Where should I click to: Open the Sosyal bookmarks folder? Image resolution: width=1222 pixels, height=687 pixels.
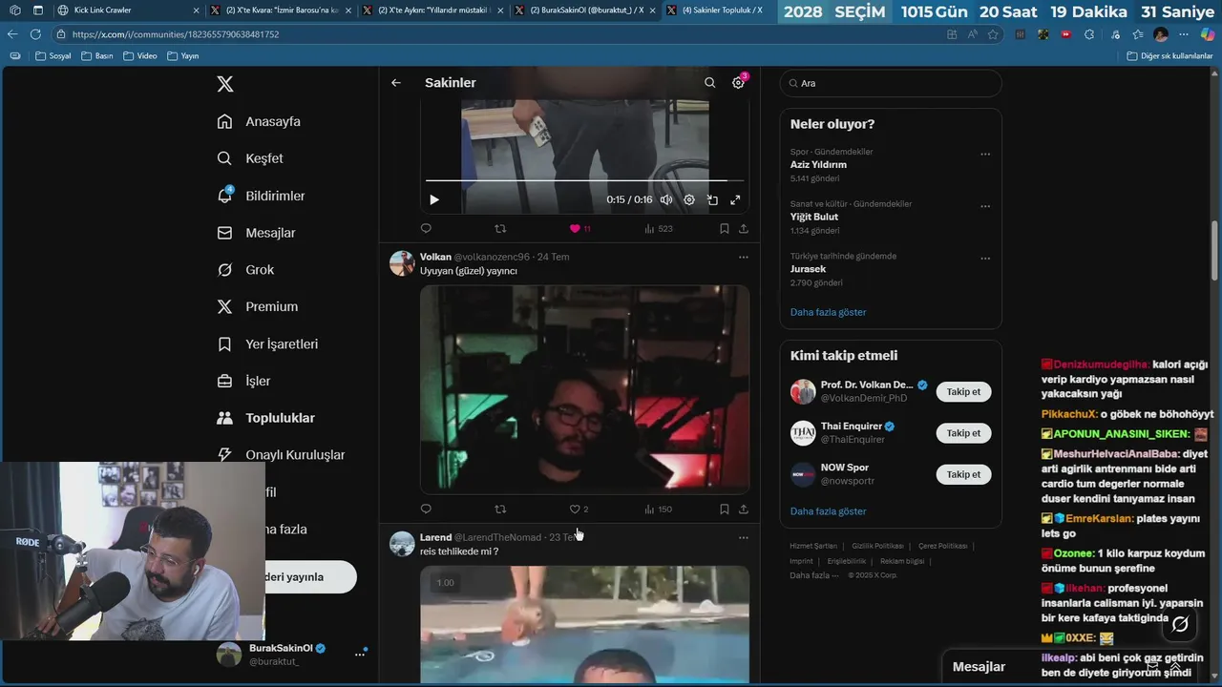click(x=53, y=56)
